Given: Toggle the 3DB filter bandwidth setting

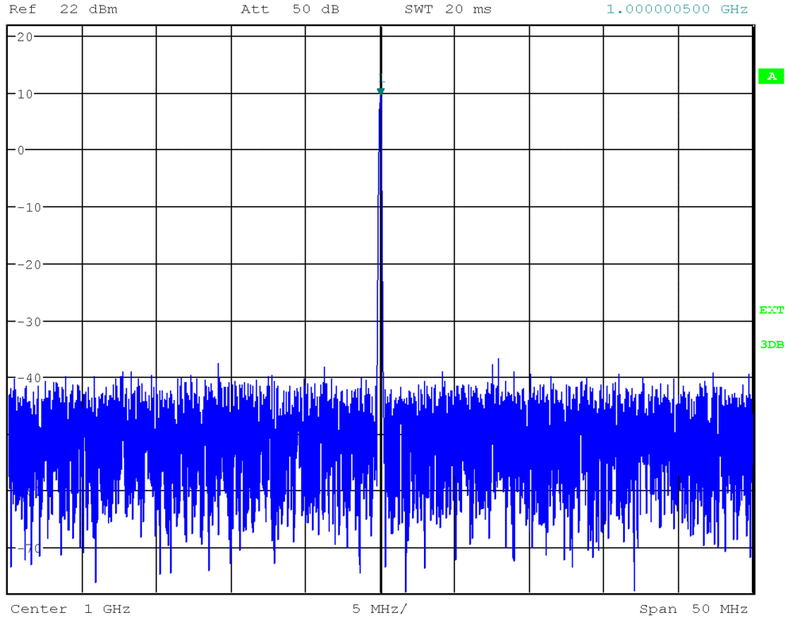Looking at the screenshot, I should coord(771,345).
